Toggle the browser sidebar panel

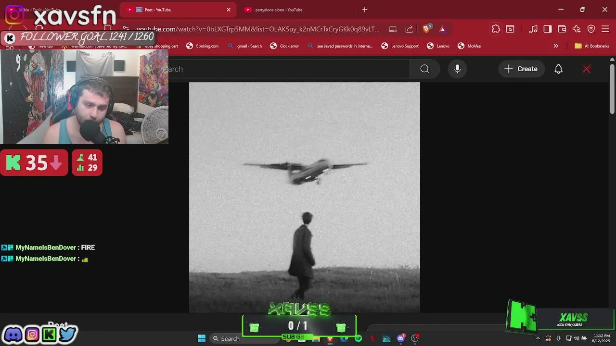point(548,29)
